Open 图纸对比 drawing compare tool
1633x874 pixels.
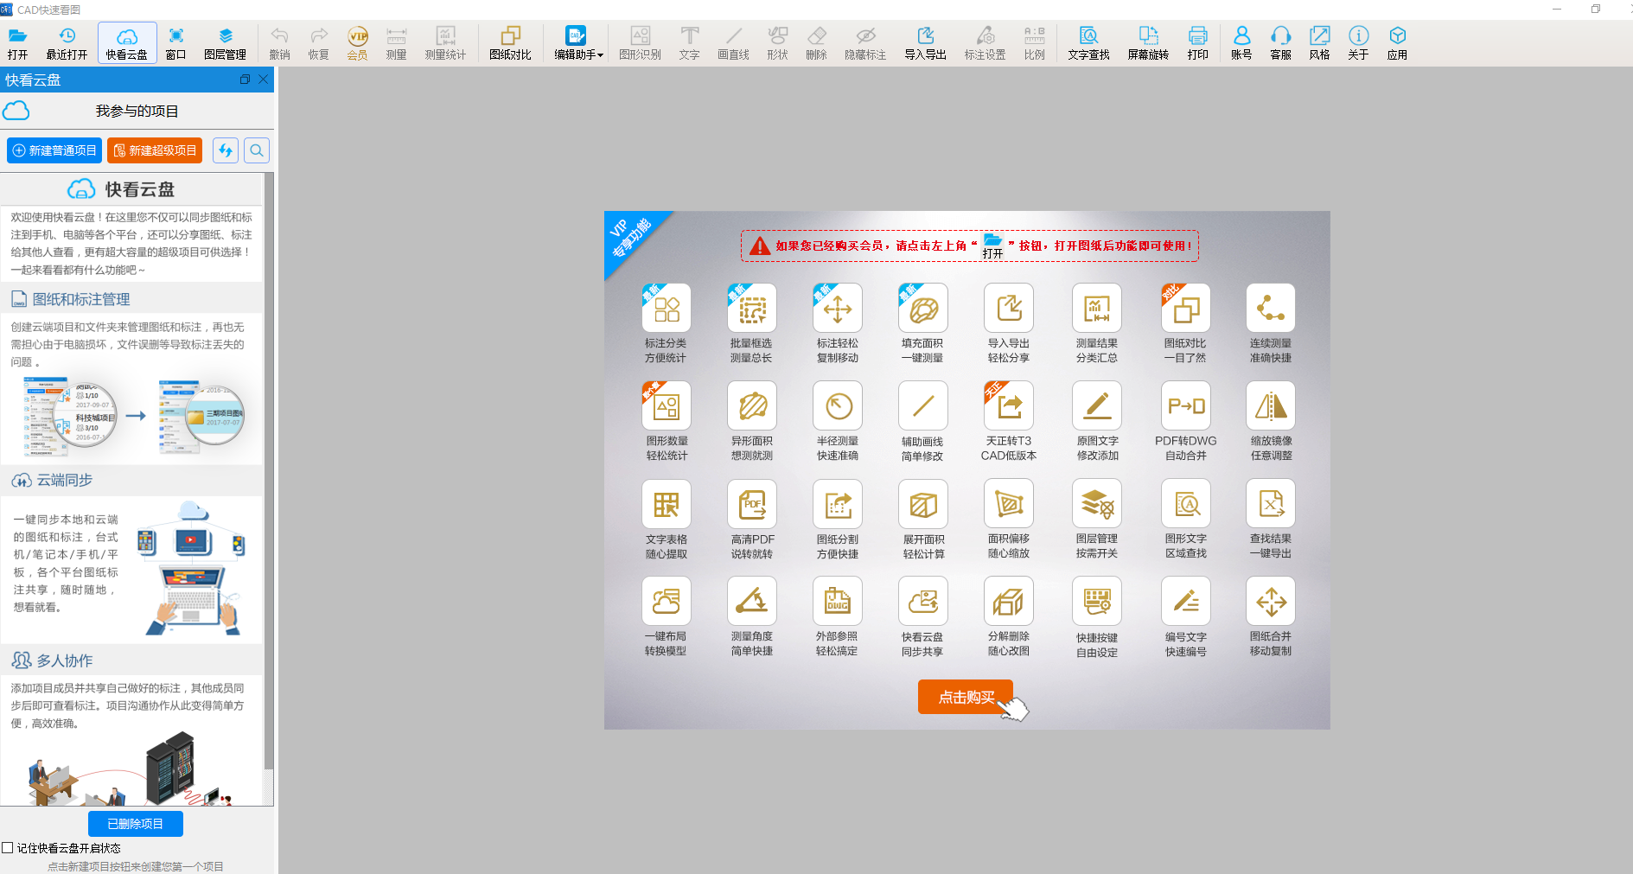click(x=510, y=42)
